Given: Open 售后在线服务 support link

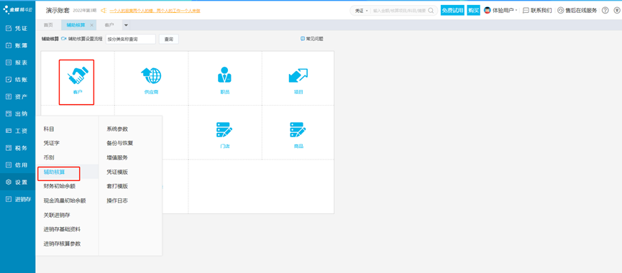Looking at the screenshot, I should [577, 11].
